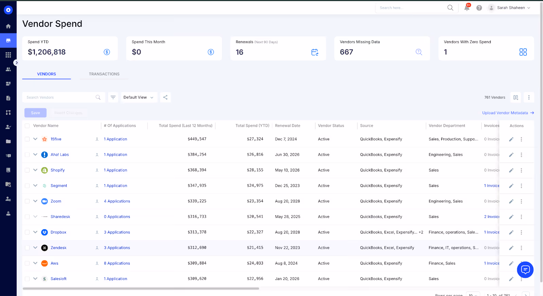Image resolution: width=543 pixels, height=296 pixels.
Task: Open the folder icon in sidebar
Action: pyautogui.click(x=8, y=141)
